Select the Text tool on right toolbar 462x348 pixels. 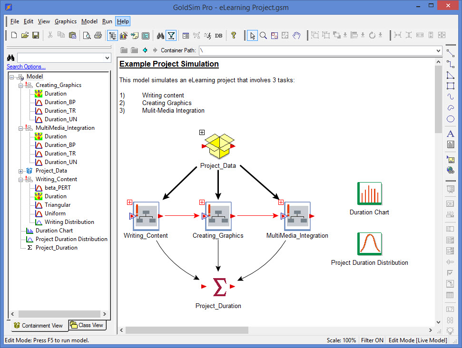tap(451, 134)
